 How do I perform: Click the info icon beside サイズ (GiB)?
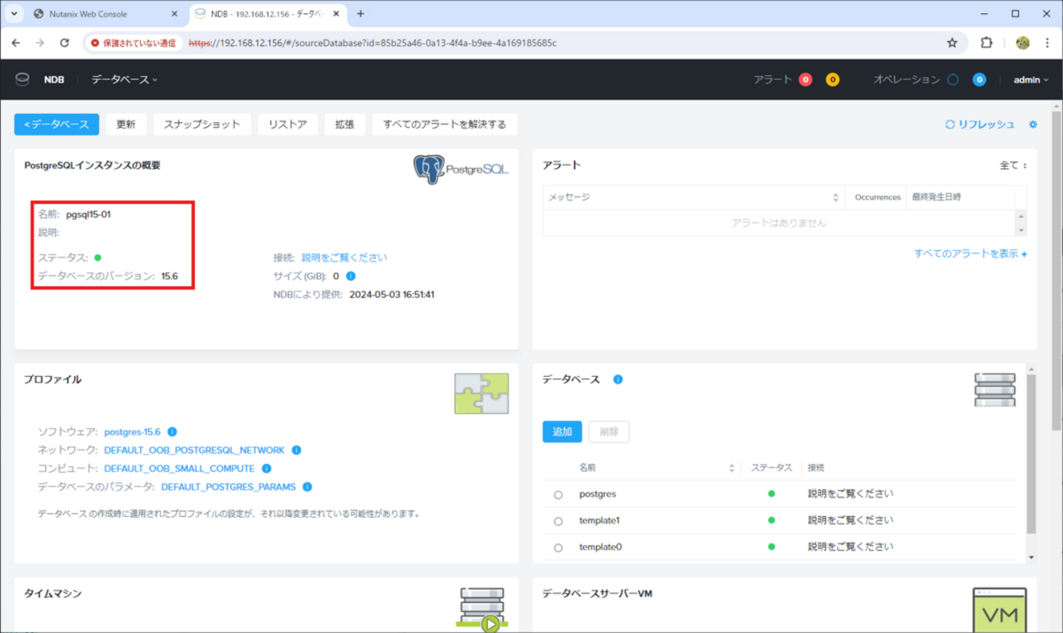click(x=351, y=276)
